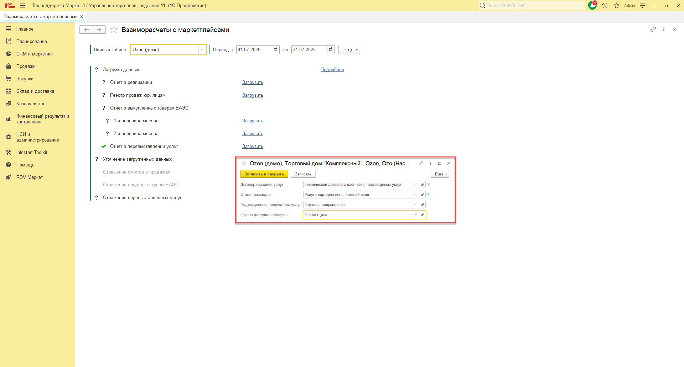This screenshot has height=367, width=684.
Task: Open calendar picker for period end date
Action: (x=331, y=50)
